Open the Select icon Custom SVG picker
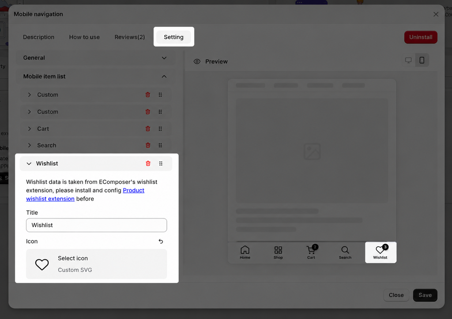The width and height of the screenshot is (452, 319). [96, 264]
